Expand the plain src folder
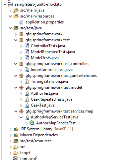 11,147
